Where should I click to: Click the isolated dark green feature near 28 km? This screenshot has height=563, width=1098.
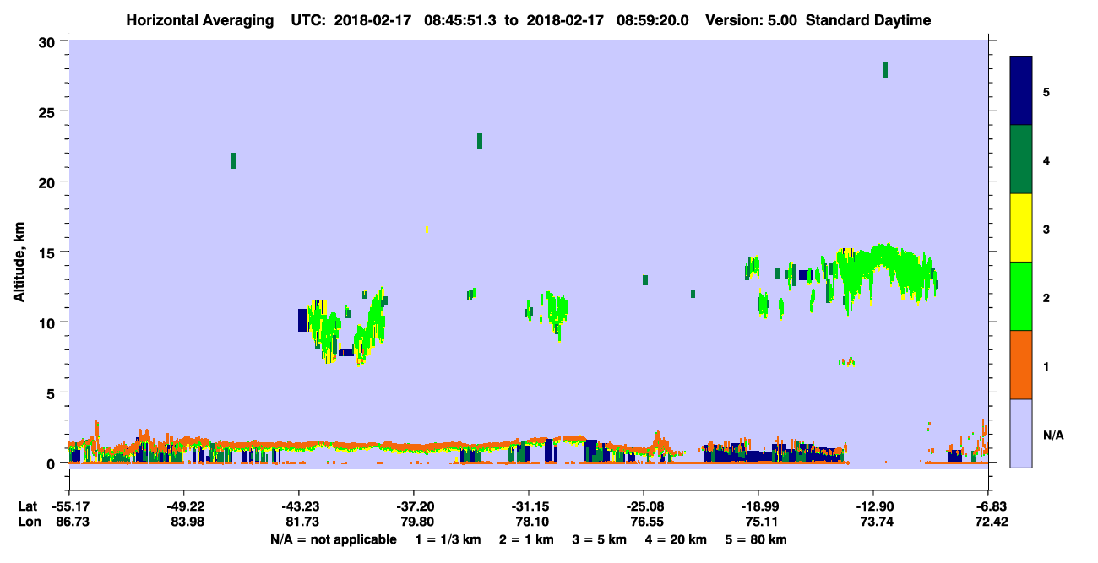tap(885, 70)
